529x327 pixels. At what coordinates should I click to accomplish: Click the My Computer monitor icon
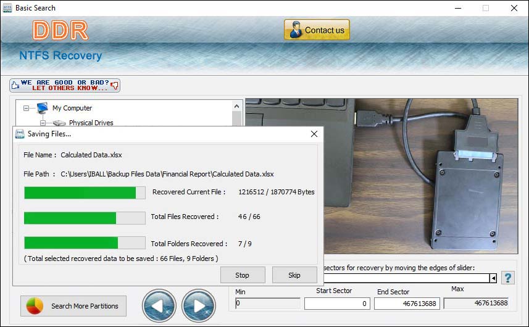(43, 108)
